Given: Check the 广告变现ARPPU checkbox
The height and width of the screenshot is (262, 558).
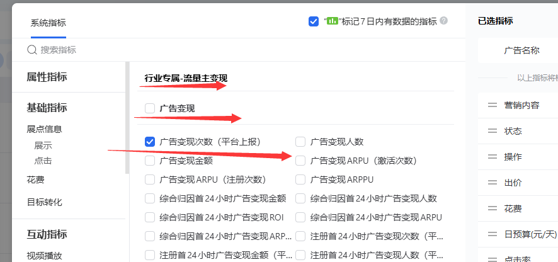Looking at the screenshot, I should (300, 179).
